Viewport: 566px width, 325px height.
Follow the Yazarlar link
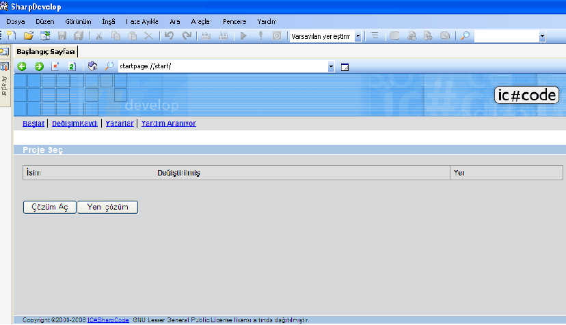120,124
